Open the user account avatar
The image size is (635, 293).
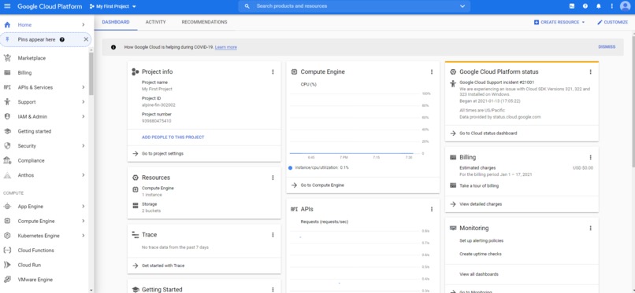tap(626, 6)
